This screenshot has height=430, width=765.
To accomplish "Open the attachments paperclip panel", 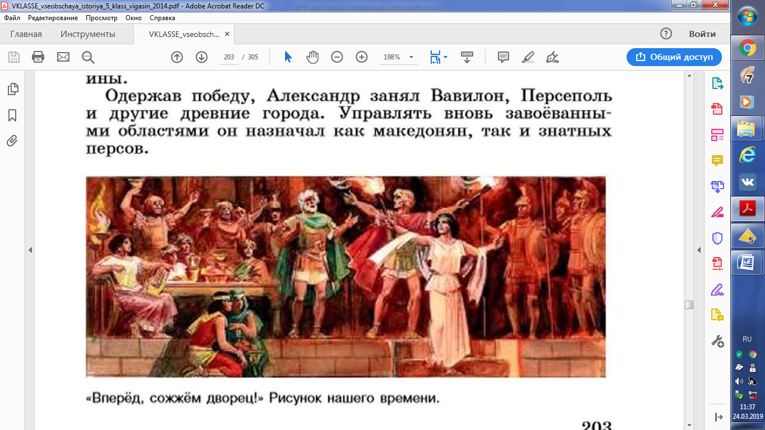I will pos(12,141).
